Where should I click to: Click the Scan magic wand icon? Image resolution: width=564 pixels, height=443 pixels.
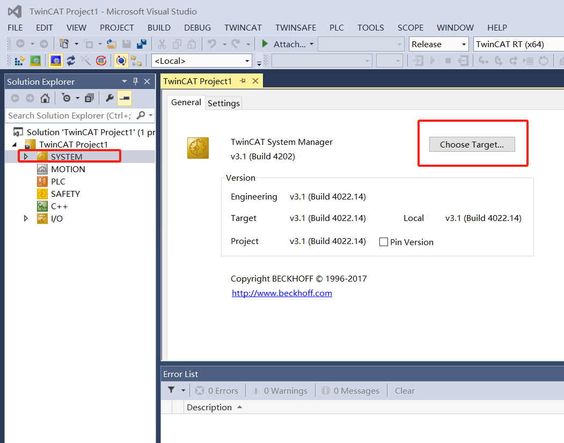pos(86,61)
